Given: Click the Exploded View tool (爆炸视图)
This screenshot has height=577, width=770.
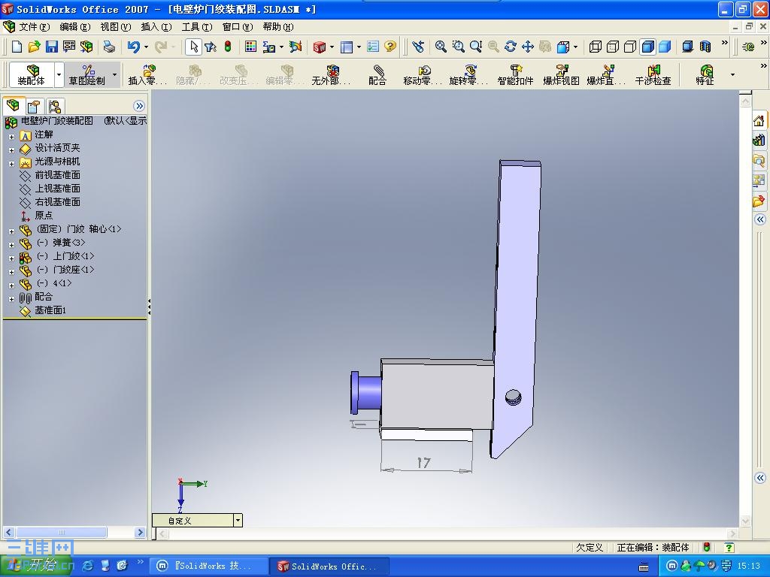Looking at the screenshot, I should point(561,74).
